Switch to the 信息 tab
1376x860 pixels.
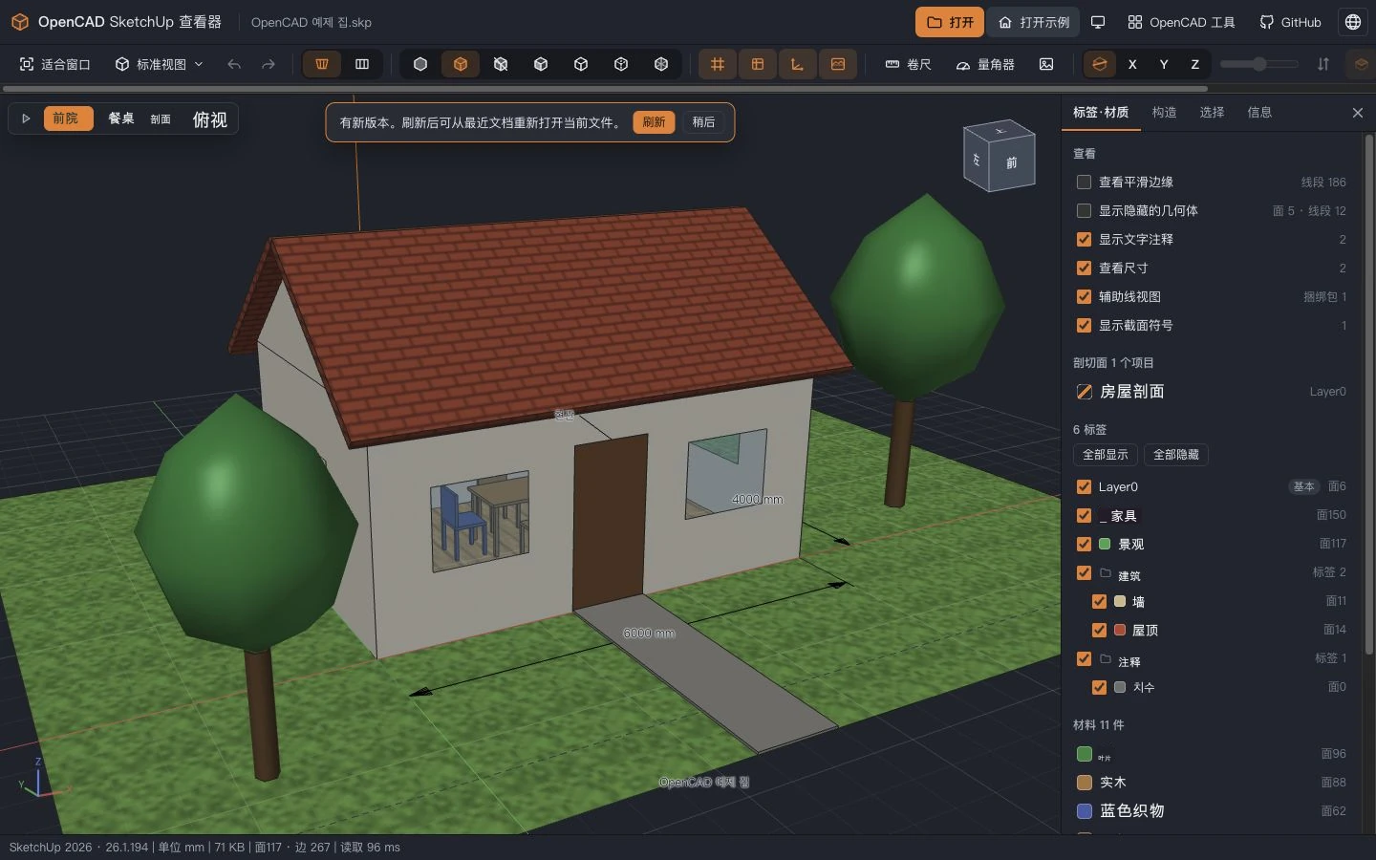pyautogui.click(x=1259, y=113)
